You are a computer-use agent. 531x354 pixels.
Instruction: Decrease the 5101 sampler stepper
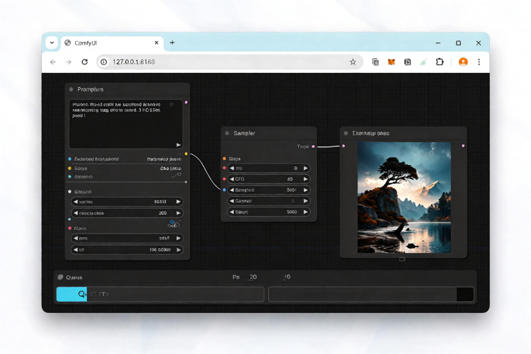[232, 190]
